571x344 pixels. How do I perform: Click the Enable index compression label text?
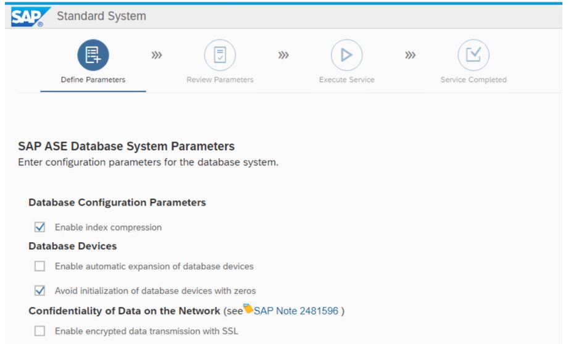pos(108,227)
